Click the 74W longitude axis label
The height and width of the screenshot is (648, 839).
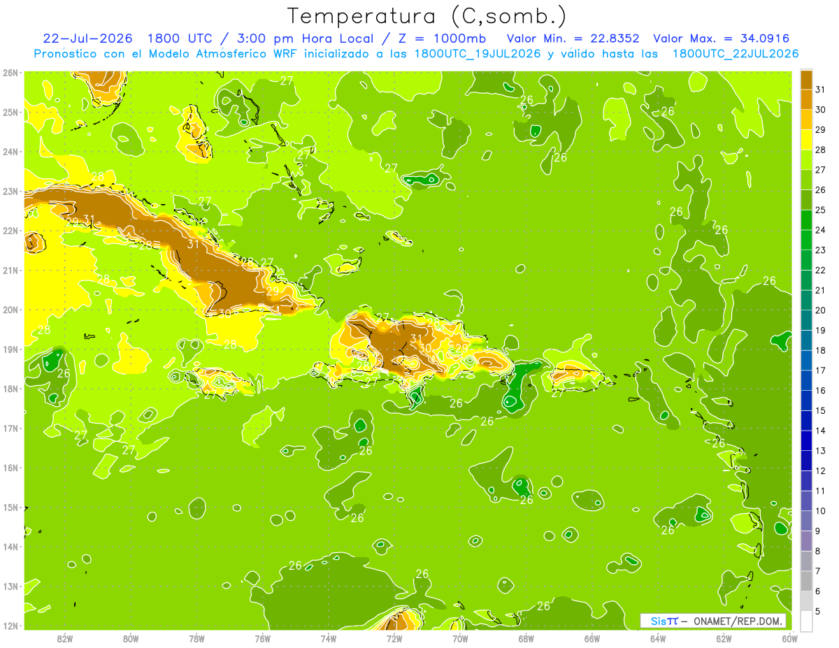tap(328, 638)
